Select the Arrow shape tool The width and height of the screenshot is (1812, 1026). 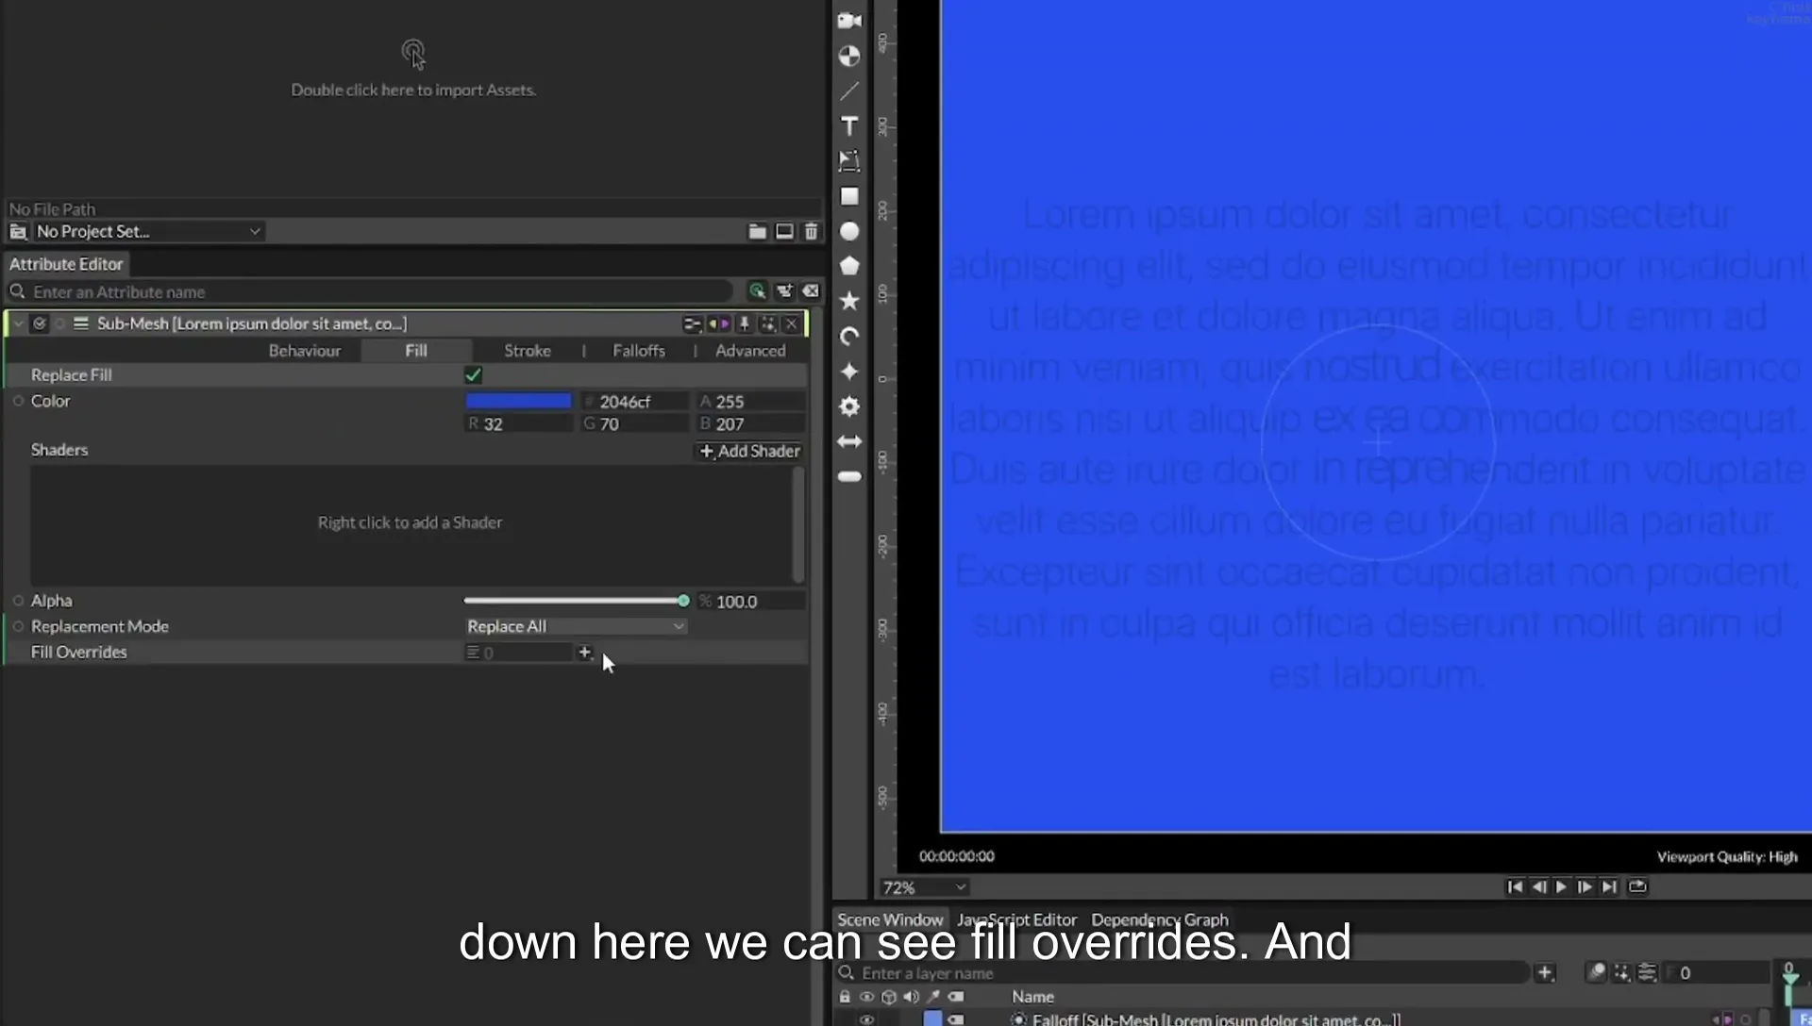tap(849, 441)
